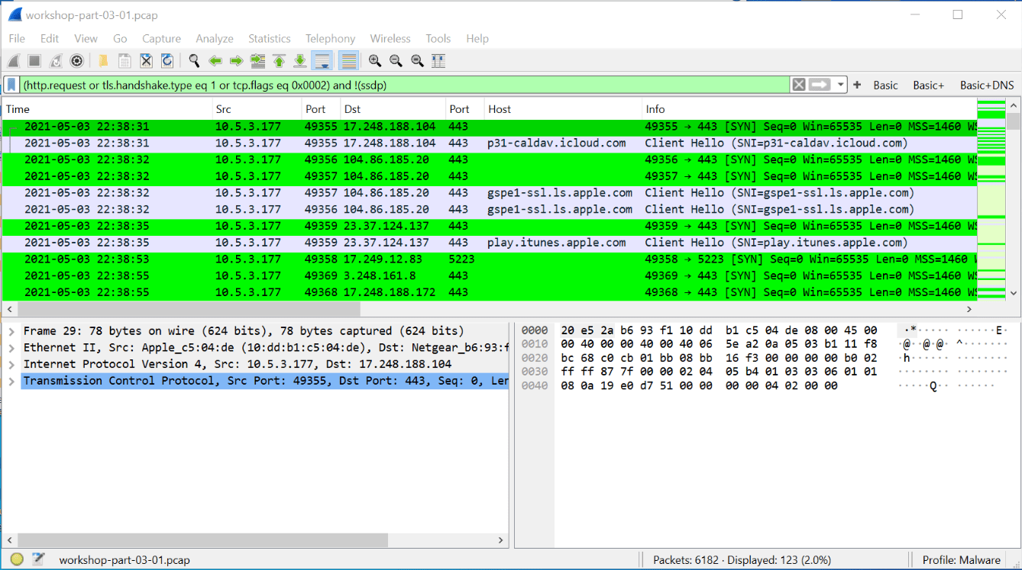Screen dimensions: 1022x570
Task: Open capture file properties icon in status bar
Action: click(x=39, y=559)
